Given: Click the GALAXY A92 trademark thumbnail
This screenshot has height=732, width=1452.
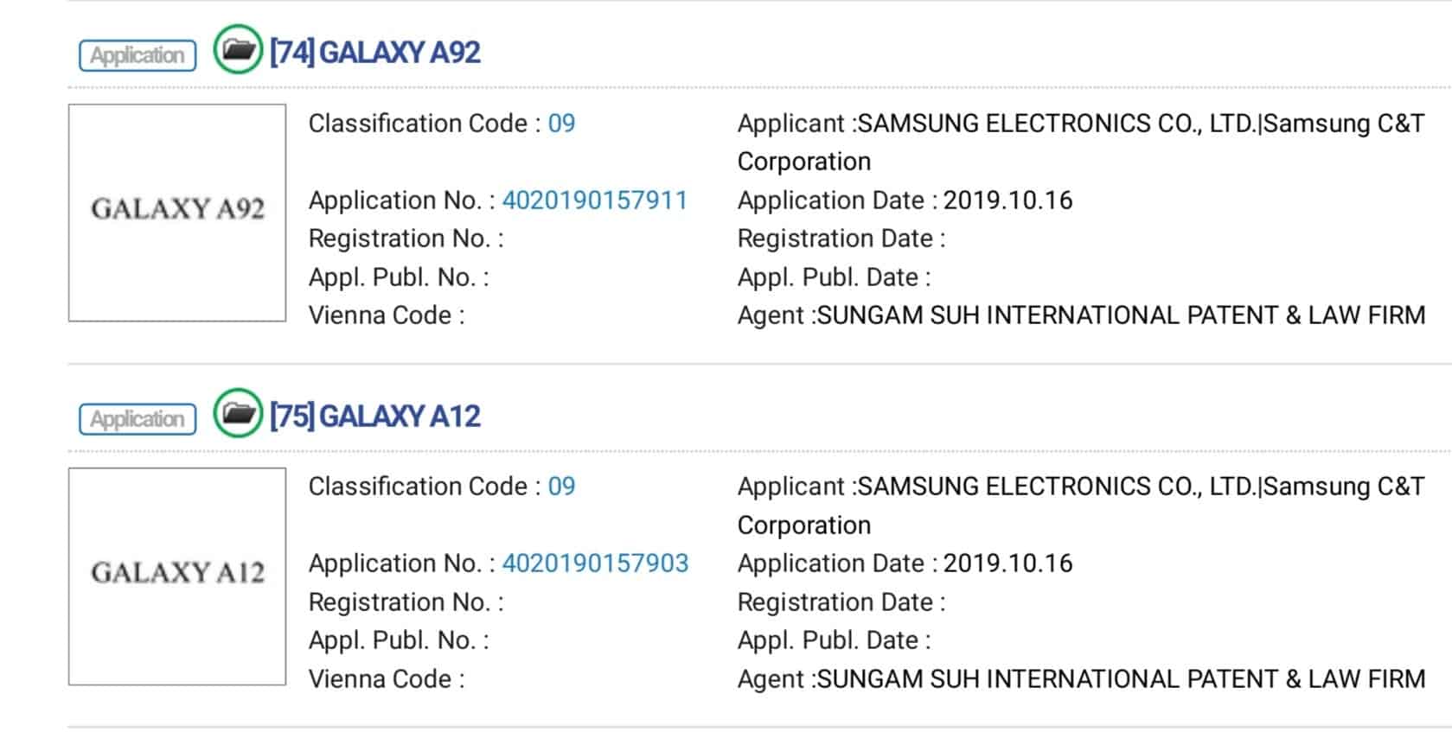Looking at the screenshot, I should pos(177,213).
